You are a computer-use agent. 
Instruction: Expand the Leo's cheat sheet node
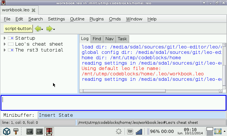click(x=5, y=44)
